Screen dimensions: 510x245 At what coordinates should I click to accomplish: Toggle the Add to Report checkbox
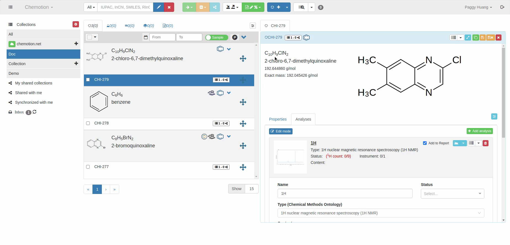[425, 143]
